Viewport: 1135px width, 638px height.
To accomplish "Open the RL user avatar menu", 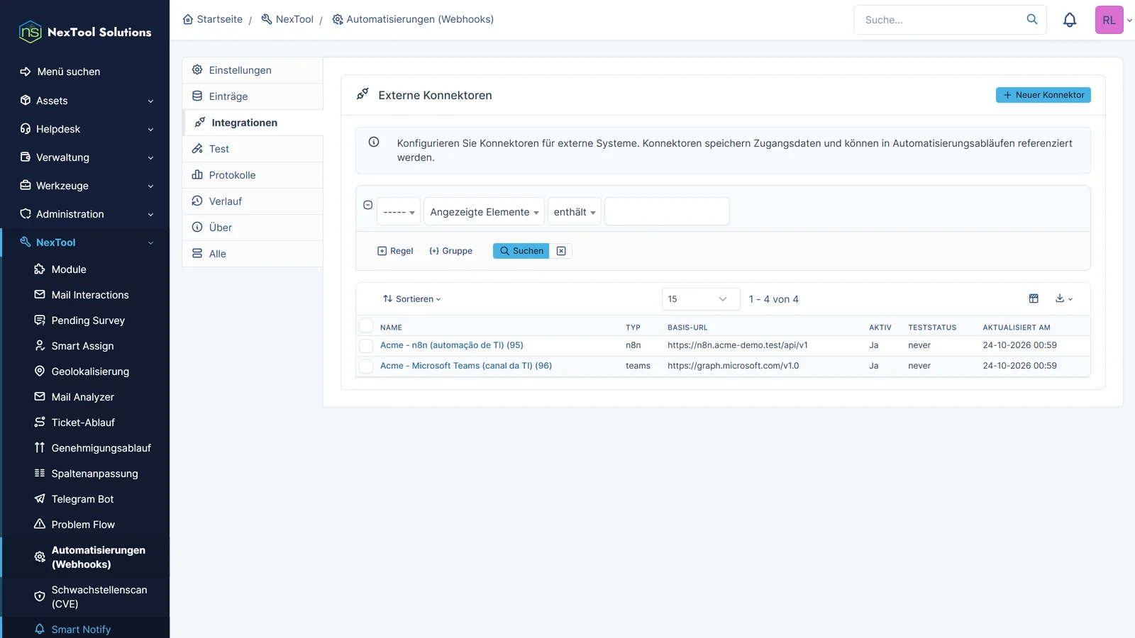I will click(1109, 20).
